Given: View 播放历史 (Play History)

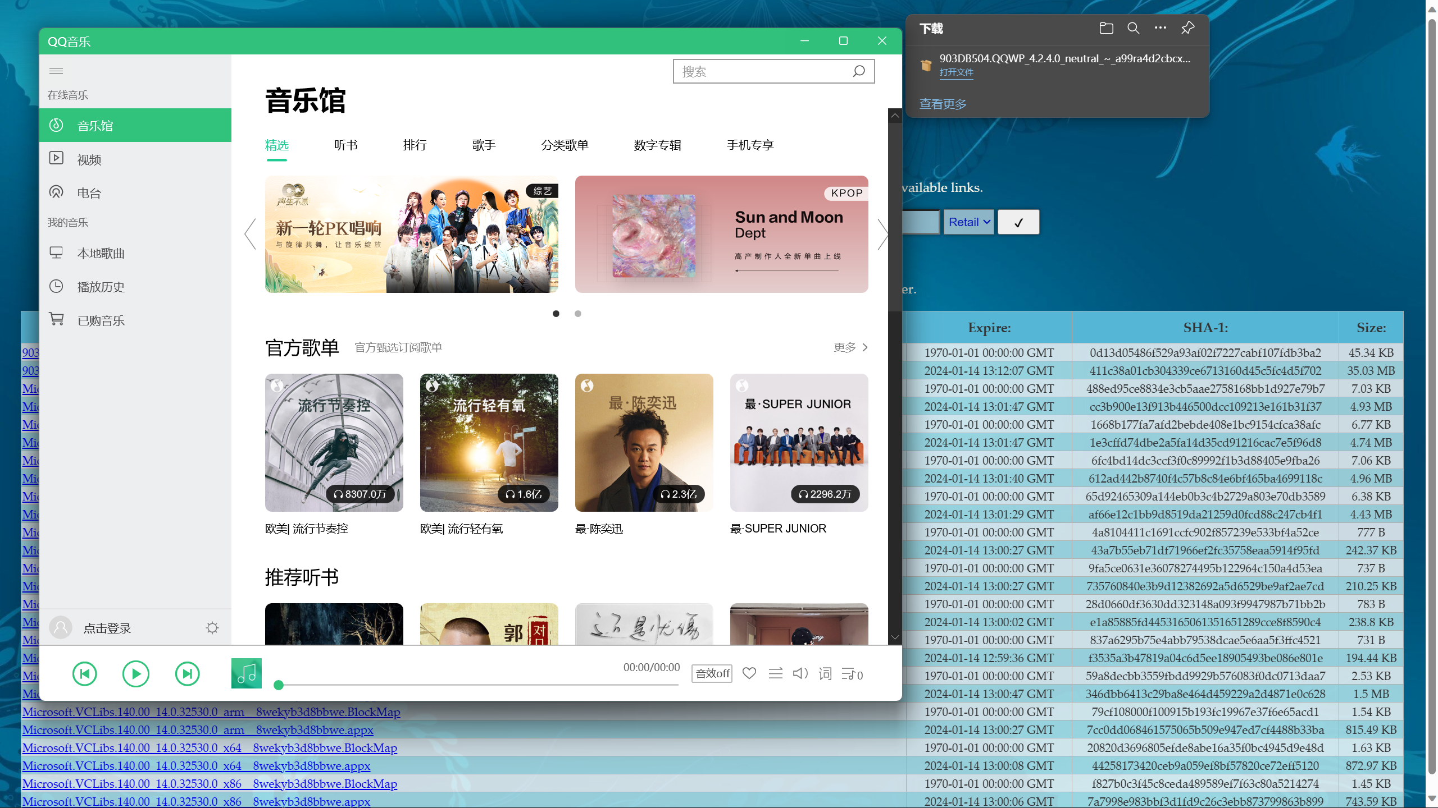Looking at the screenshot, I should [x=100, y=286].
